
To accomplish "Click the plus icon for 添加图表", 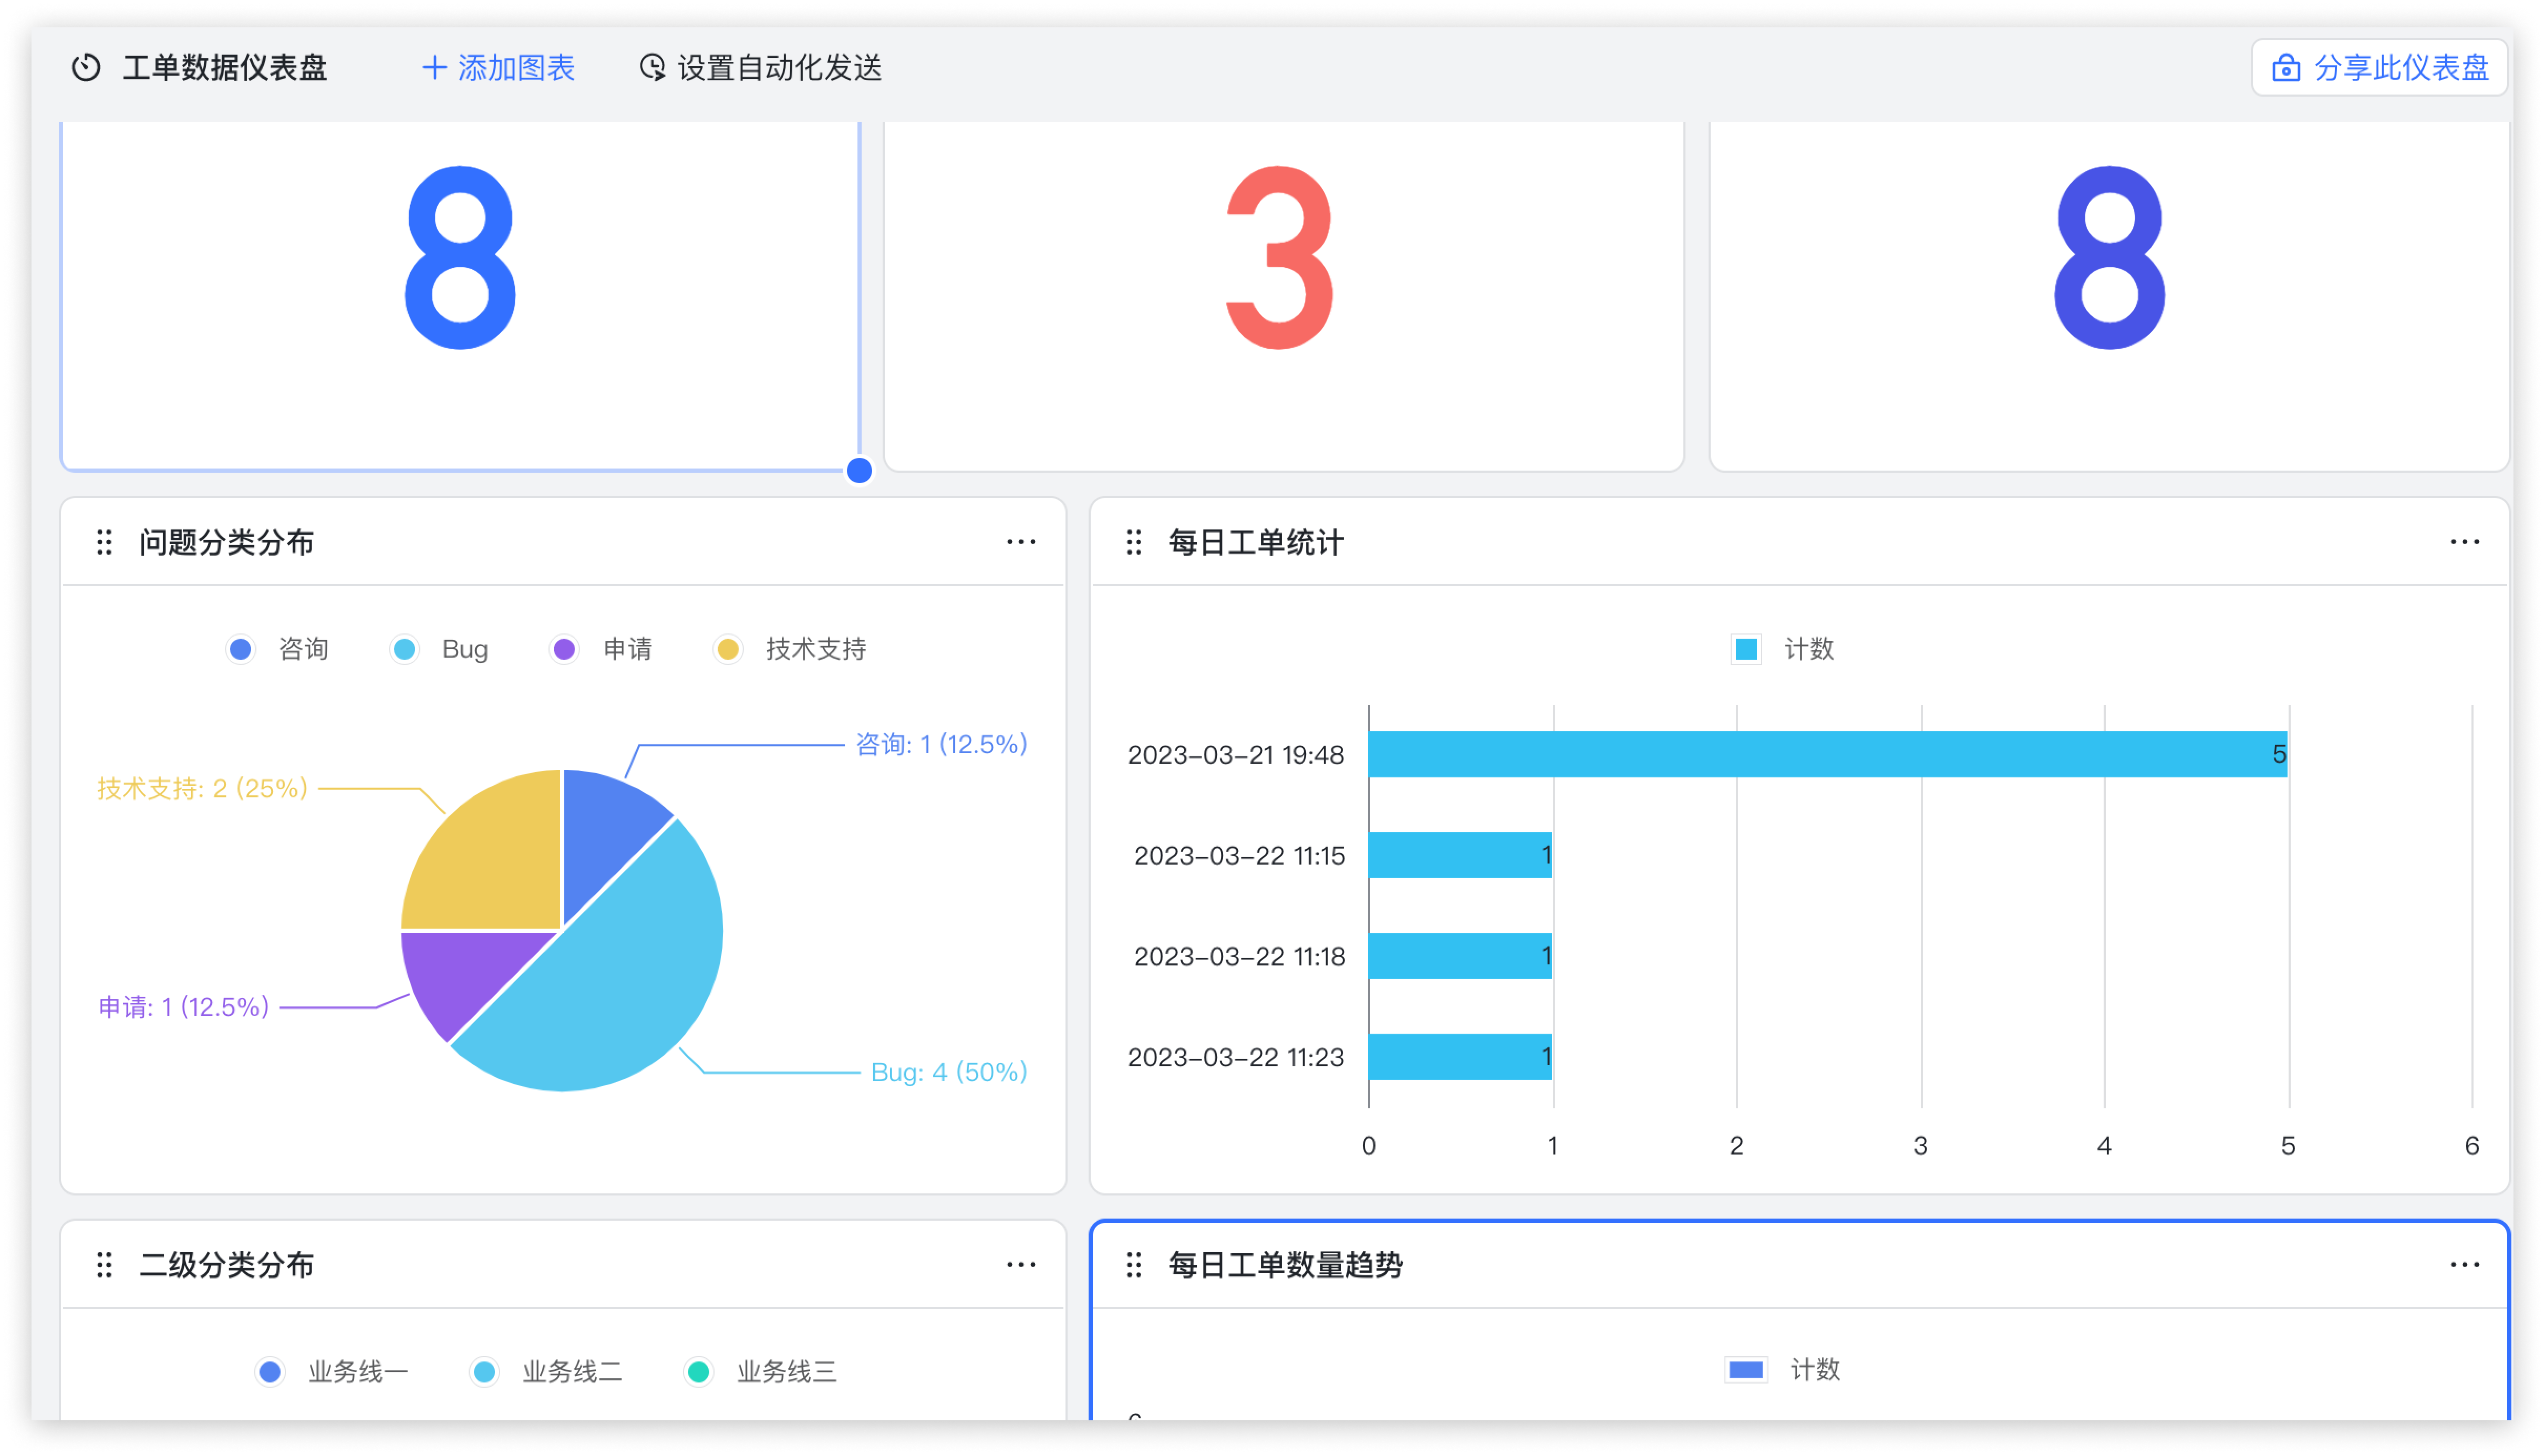I will pos(434,68).
